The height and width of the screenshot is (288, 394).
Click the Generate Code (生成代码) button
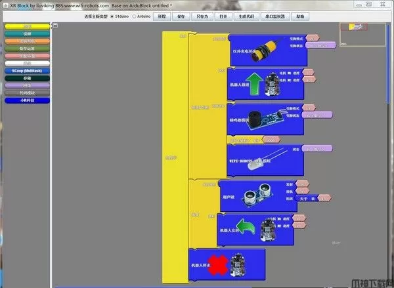(246, 16)
